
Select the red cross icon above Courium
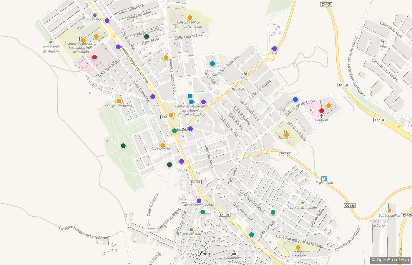pos(321,116)
